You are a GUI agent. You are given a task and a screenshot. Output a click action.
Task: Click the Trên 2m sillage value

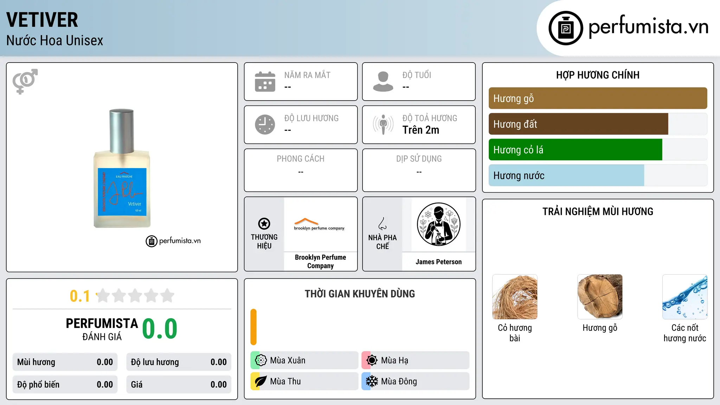coord(421,130)
